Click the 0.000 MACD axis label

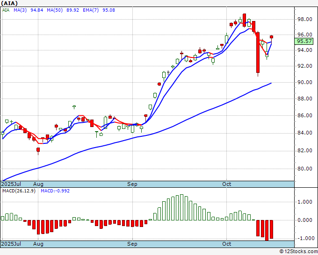tap(305, 220)
